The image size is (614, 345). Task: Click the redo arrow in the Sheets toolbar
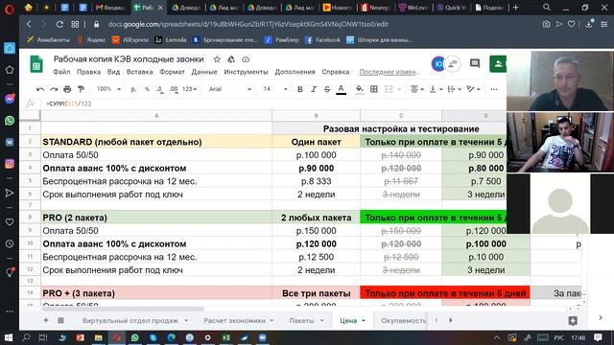pos(54,89)
